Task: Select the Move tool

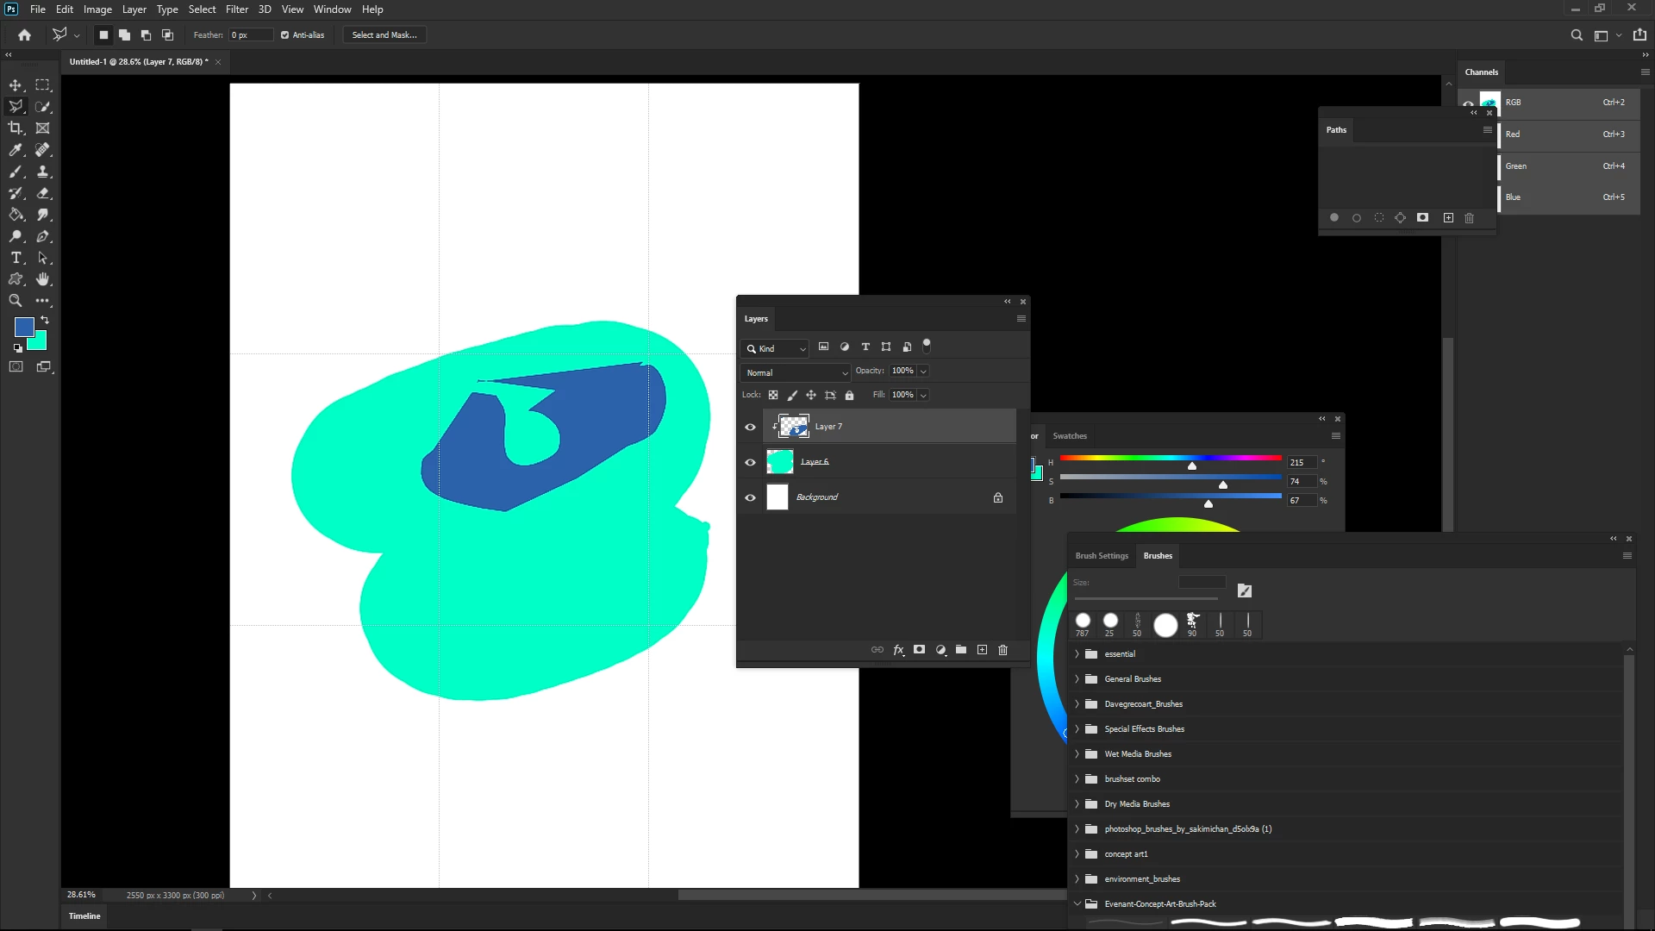Action: pos(16,84)
